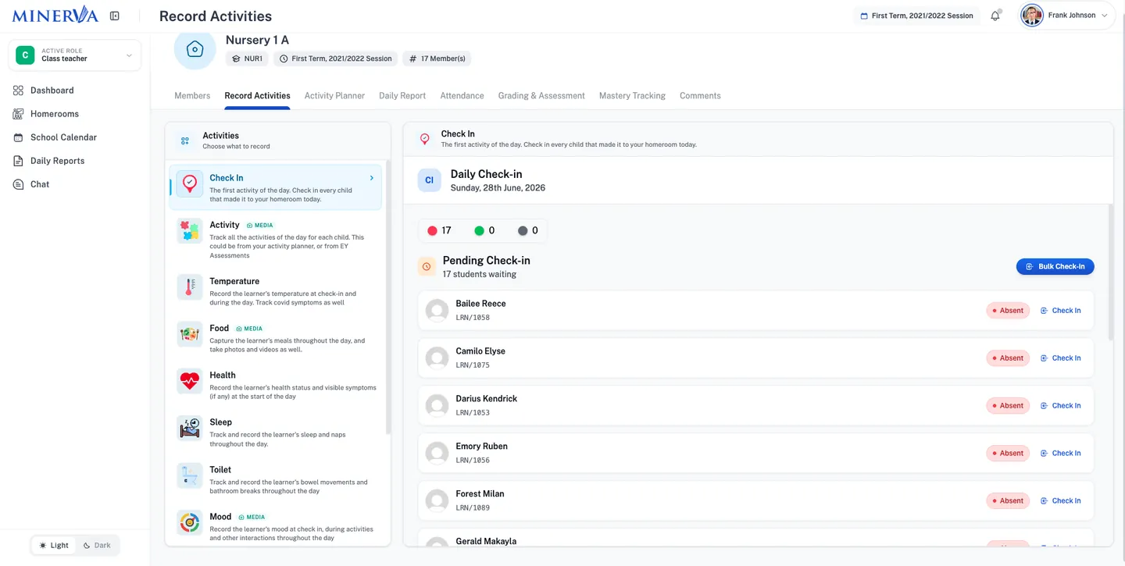This screenshot has height=566, width=1125.
Task: Check in Emory Ruben
Action: [1060, 453]
